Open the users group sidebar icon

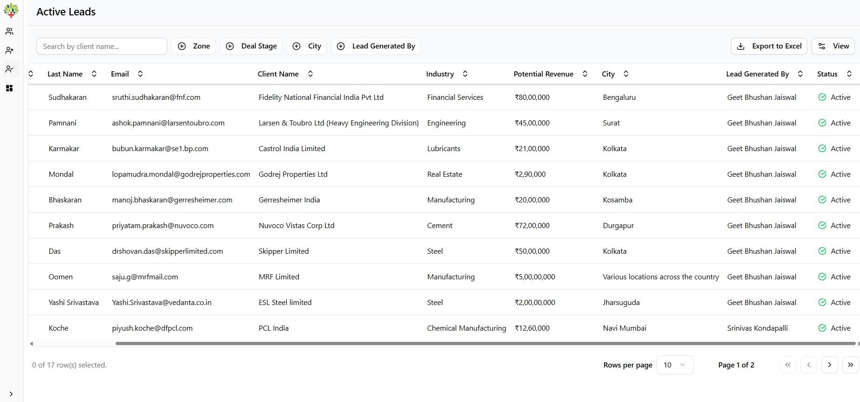click(x=9, y=31)
